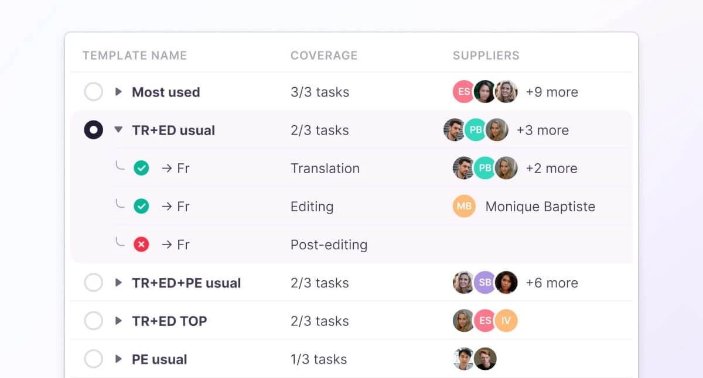The image size is (703, 378).
Task: Click the green check icon for Editing
Action: pos(141,207)
